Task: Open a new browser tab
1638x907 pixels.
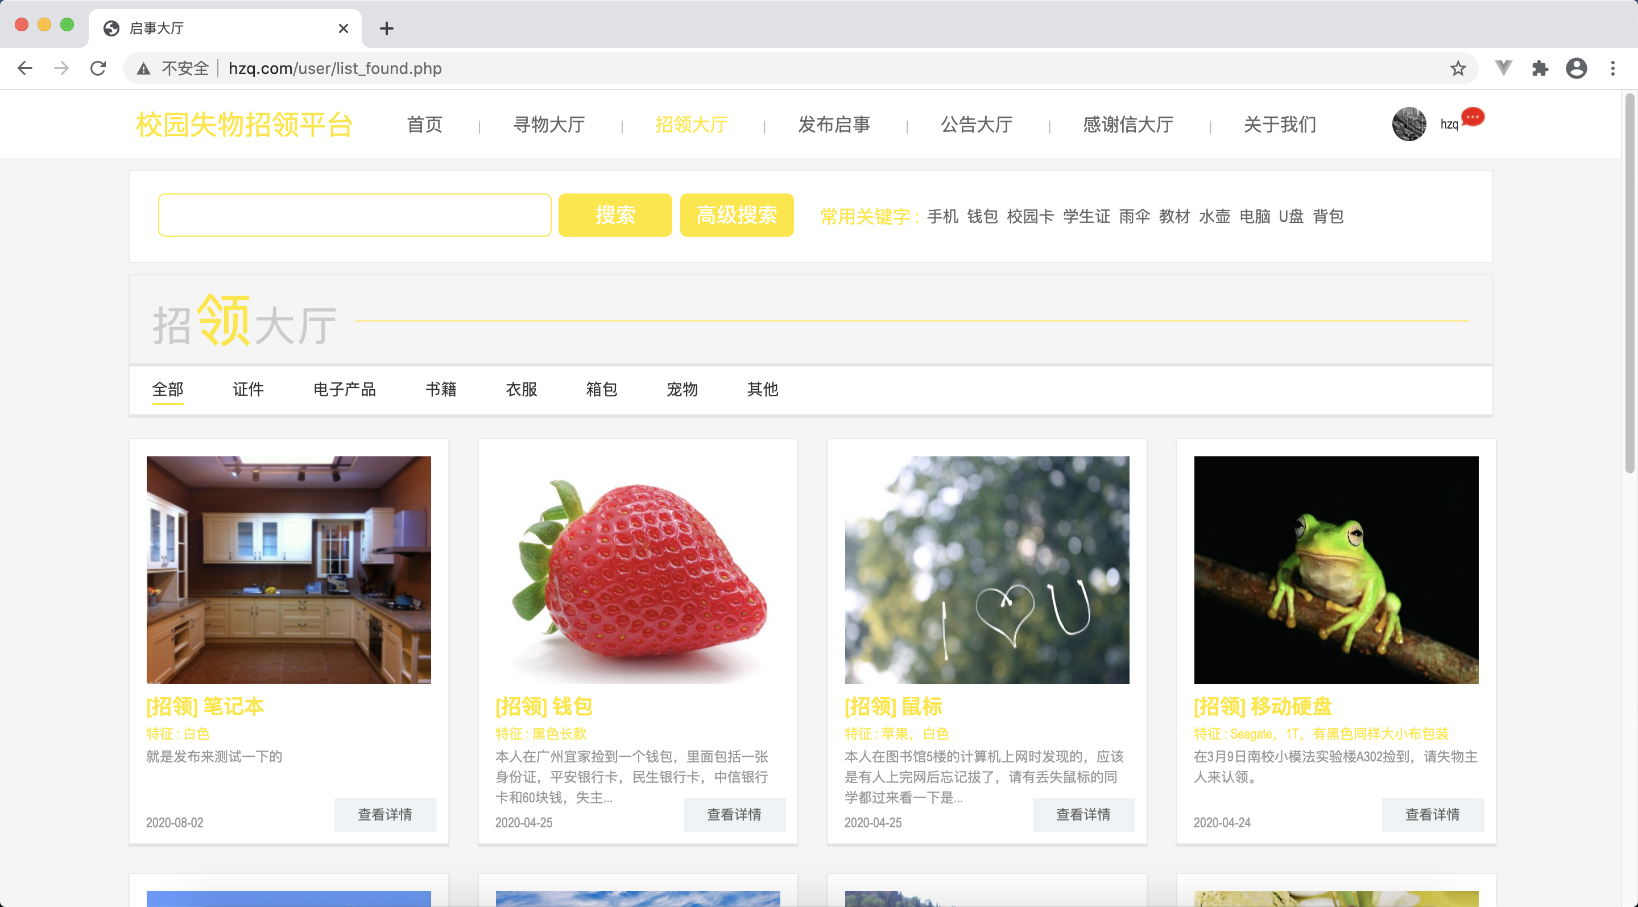Action: [x=386, y=28]
